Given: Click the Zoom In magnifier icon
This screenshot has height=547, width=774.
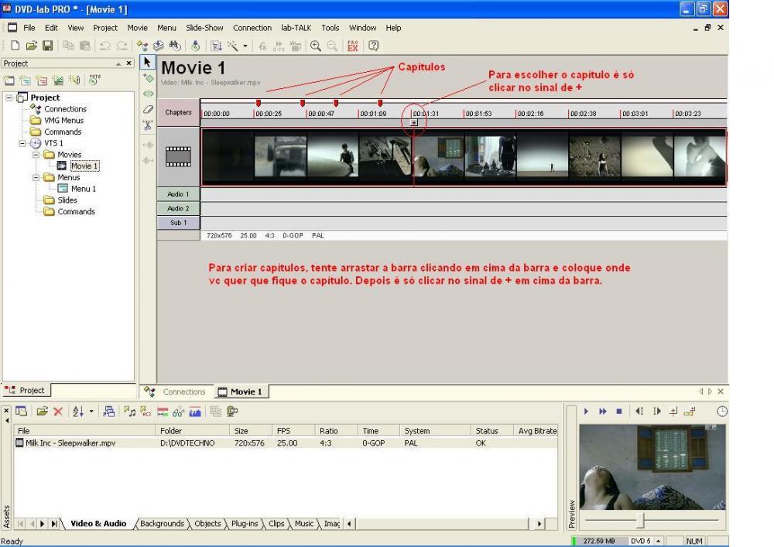Looking at the screenshot, I should [316, 46].
